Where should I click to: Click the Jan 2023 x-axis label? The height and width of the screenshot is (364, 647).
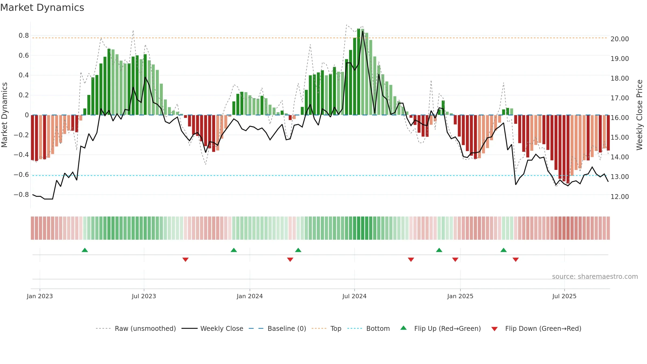coord(40,296)
